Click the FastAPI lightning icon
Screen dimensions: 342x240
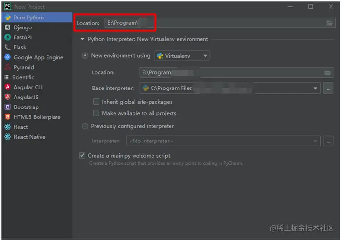pos(8,37)
